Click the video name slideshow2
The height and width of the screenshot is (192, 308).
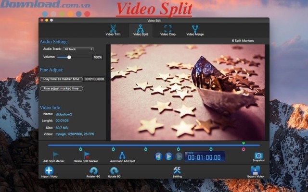click(x=64, y=114)
